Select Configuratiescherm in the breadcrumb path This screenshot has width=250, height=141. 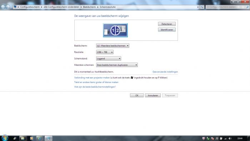point(30,7)
